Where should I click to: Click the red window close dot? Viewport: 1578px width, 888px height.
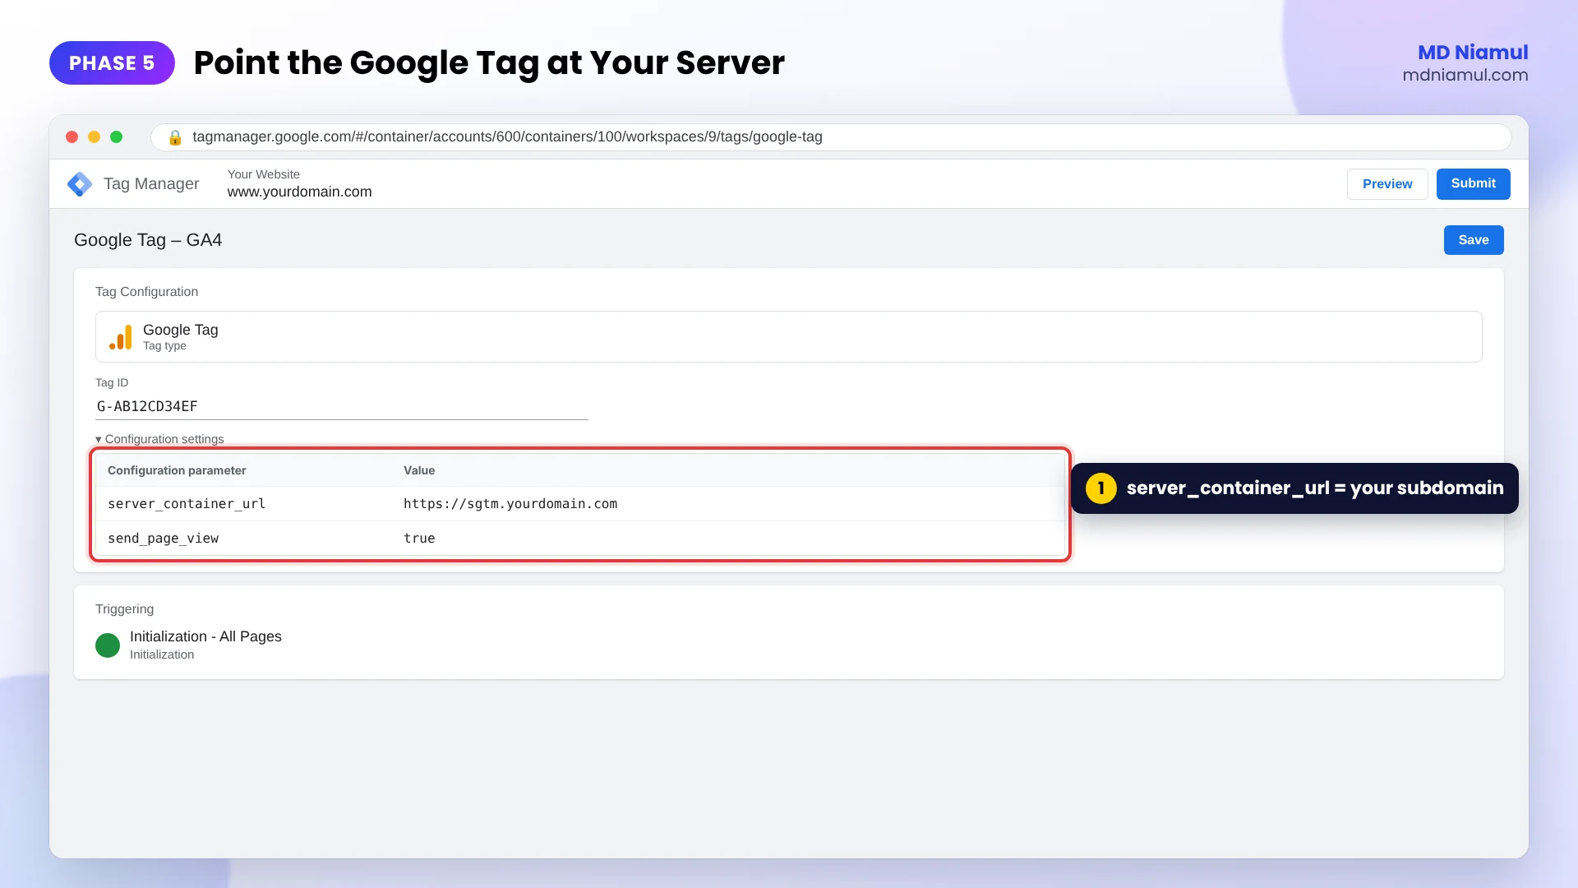tap(72, 137)
